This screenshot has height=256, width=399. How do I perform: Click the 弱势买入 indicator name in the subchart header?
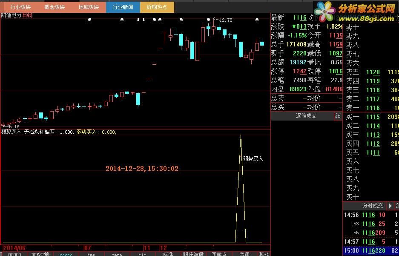click(11, 132)
